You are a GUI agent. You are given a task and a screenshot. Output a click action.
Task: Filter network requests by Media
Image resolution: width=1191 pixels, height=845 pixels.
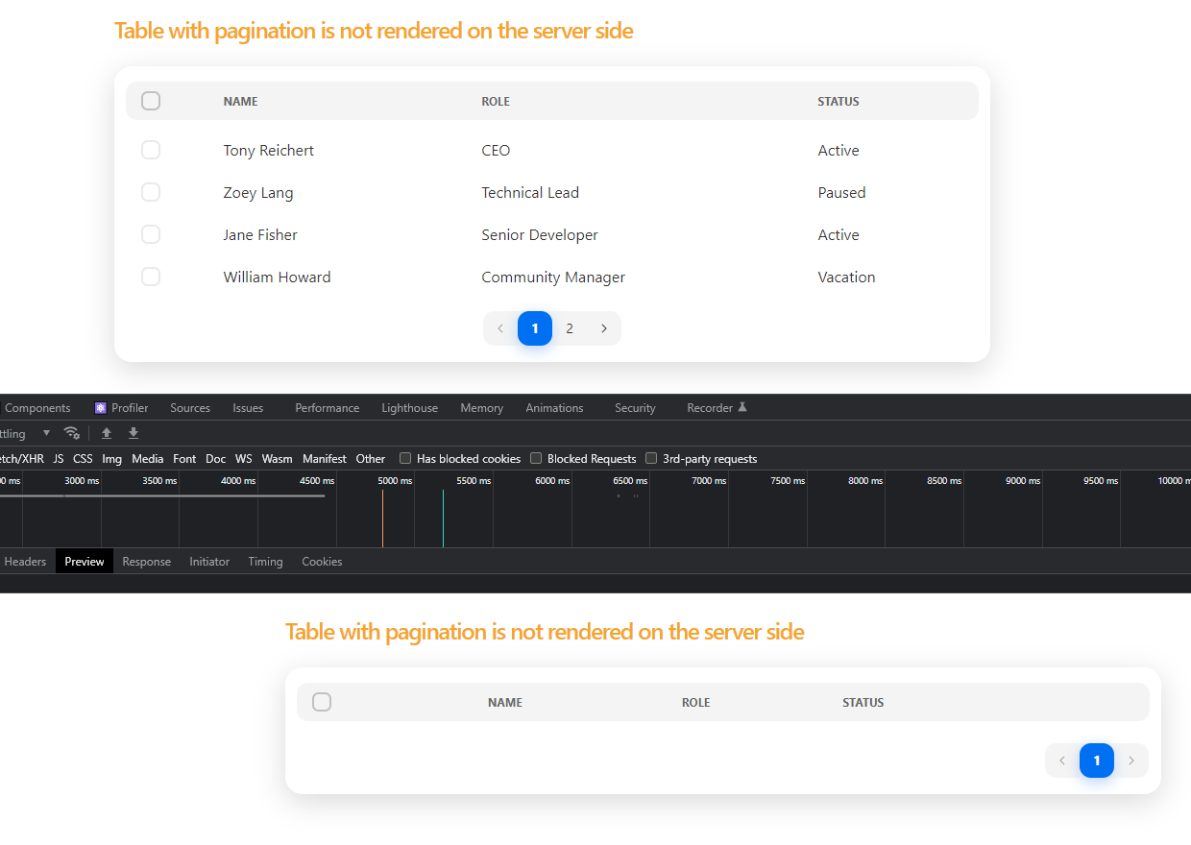(x=148, y=459)
